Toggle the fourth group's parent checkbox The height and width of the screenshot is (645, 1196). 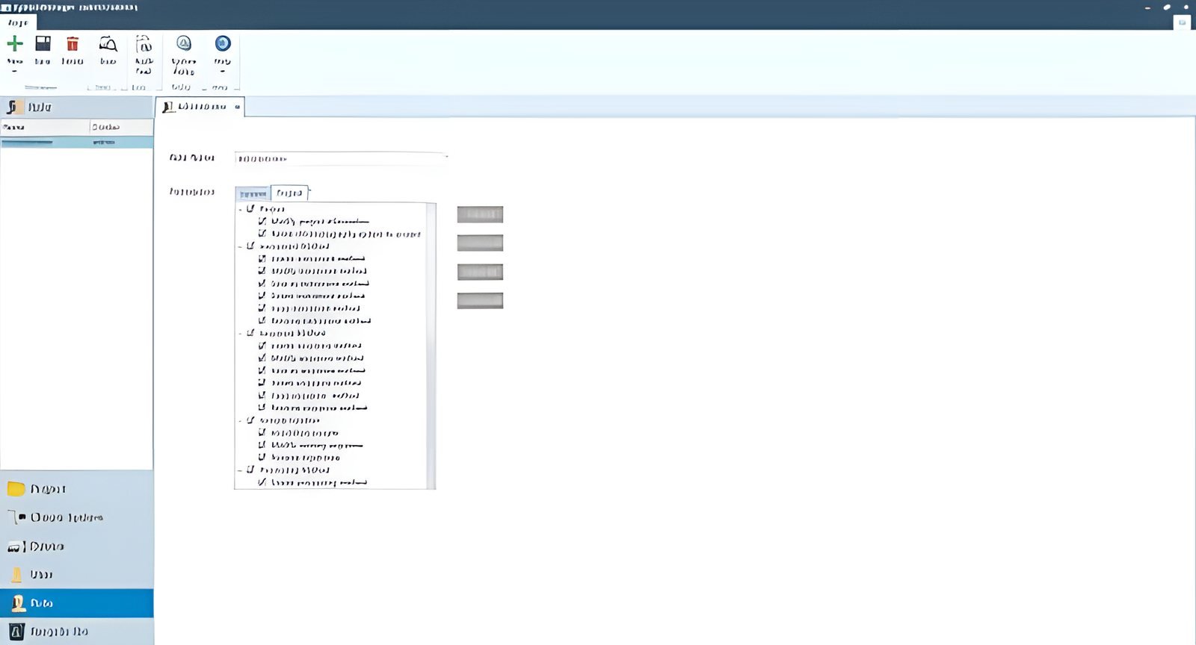point(250,420)
